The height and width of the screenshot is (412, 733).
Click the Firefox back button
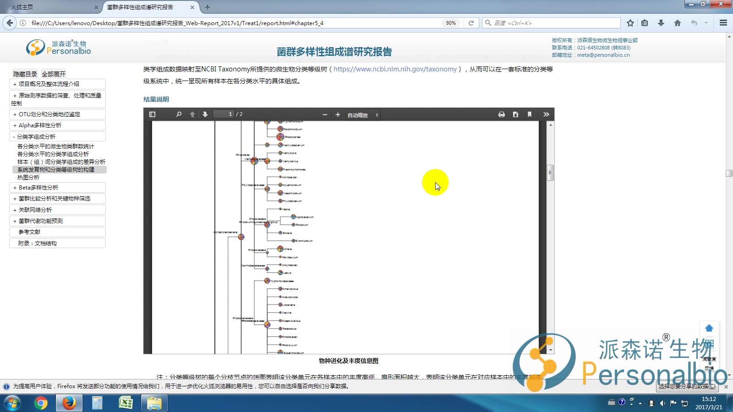[x=10, y=23]
